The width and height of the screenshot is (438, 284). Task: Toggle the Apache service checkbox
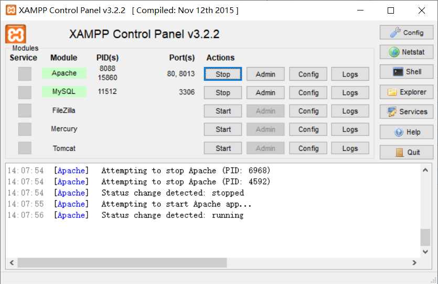25,74
